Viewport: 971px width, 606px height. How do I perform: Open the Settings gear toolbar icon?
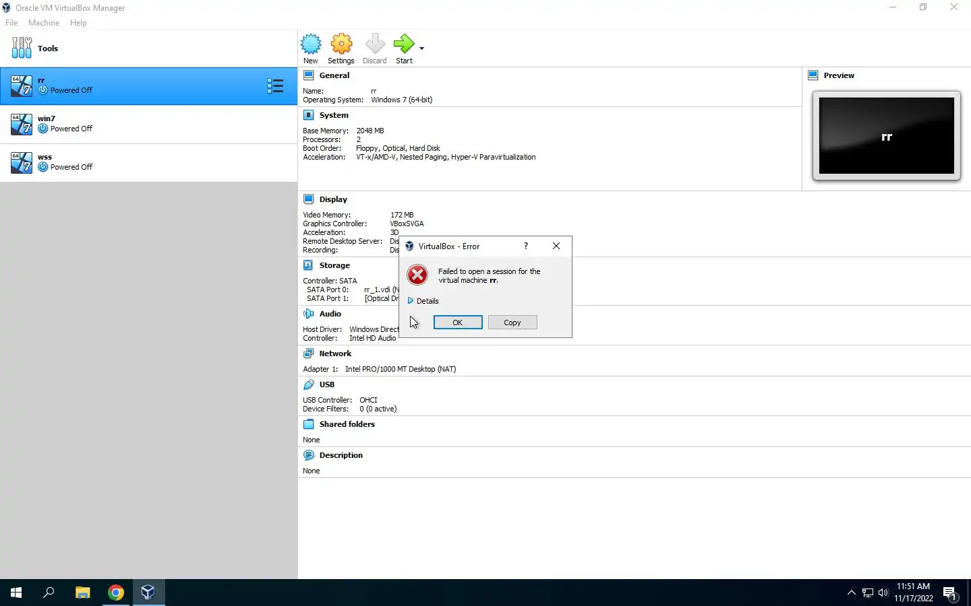click(341, 44)
